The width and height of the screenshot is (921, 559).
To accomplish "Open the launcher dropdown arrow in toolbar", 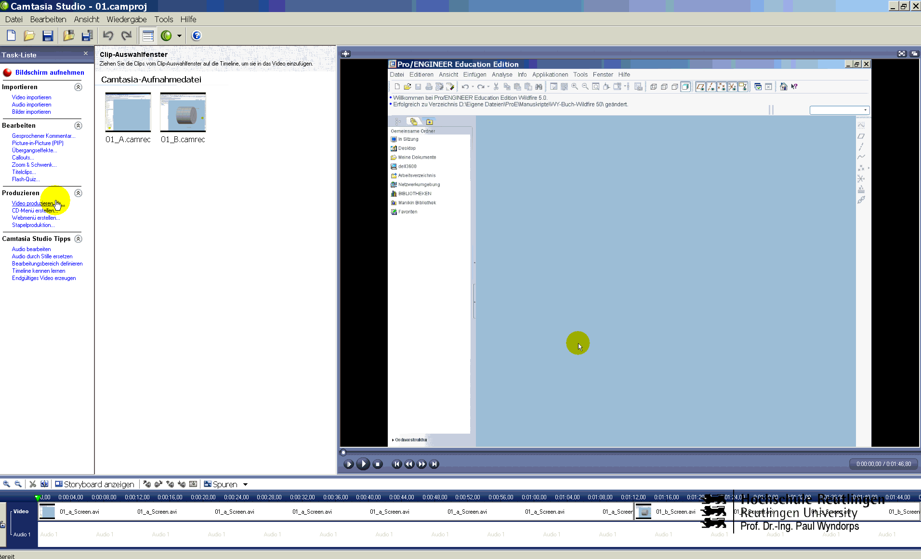I will [x=179, y=36].
